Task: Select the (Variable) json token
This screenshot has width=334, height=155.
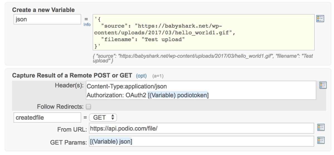Action: (x=111, y=141)
